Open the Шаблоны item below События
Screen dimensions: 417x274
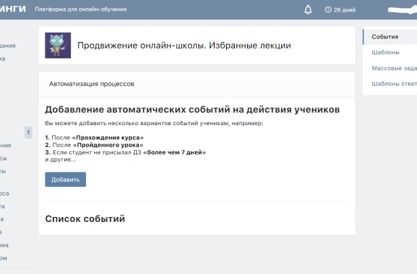point(385,52)
